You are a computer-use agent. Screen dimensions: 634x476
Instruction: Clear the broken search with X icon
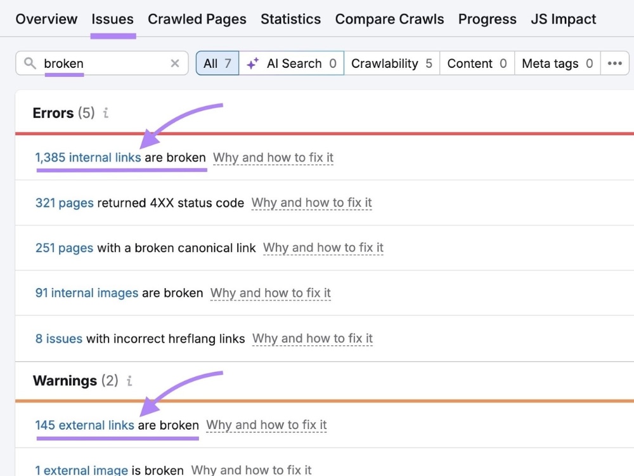(x=175, y=63)
